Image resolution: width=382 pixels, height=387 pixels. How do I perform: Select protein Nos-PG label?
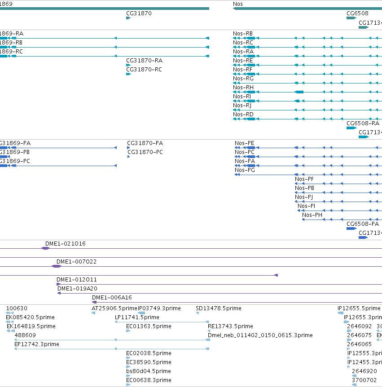[245, 170]
